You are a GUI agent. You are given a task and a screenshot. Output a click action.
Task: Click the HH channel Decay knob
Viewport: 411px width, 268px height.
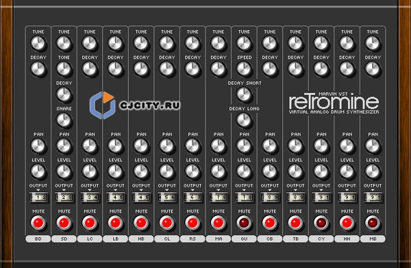[347, 68]
